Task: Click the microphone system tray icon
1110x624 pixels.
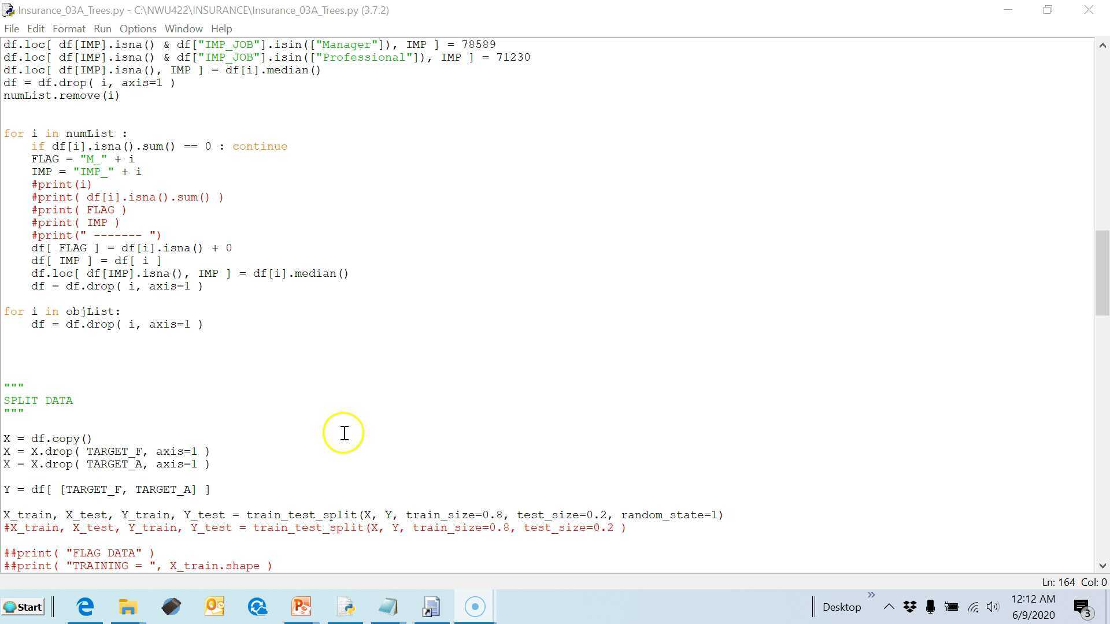Action: (x=930, y=607)
